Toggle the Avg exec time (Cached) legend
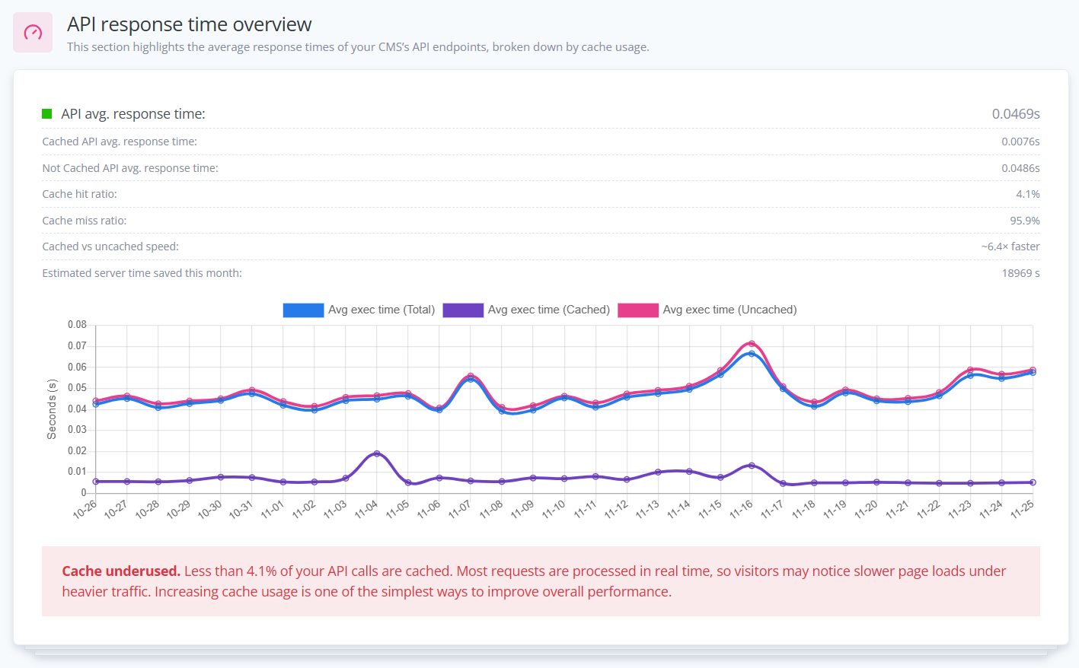1079x668 pixels. [526, 310]
